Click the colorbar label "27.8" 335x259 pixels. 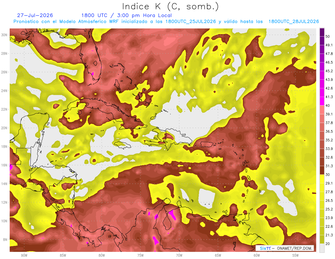pos(329,192)
